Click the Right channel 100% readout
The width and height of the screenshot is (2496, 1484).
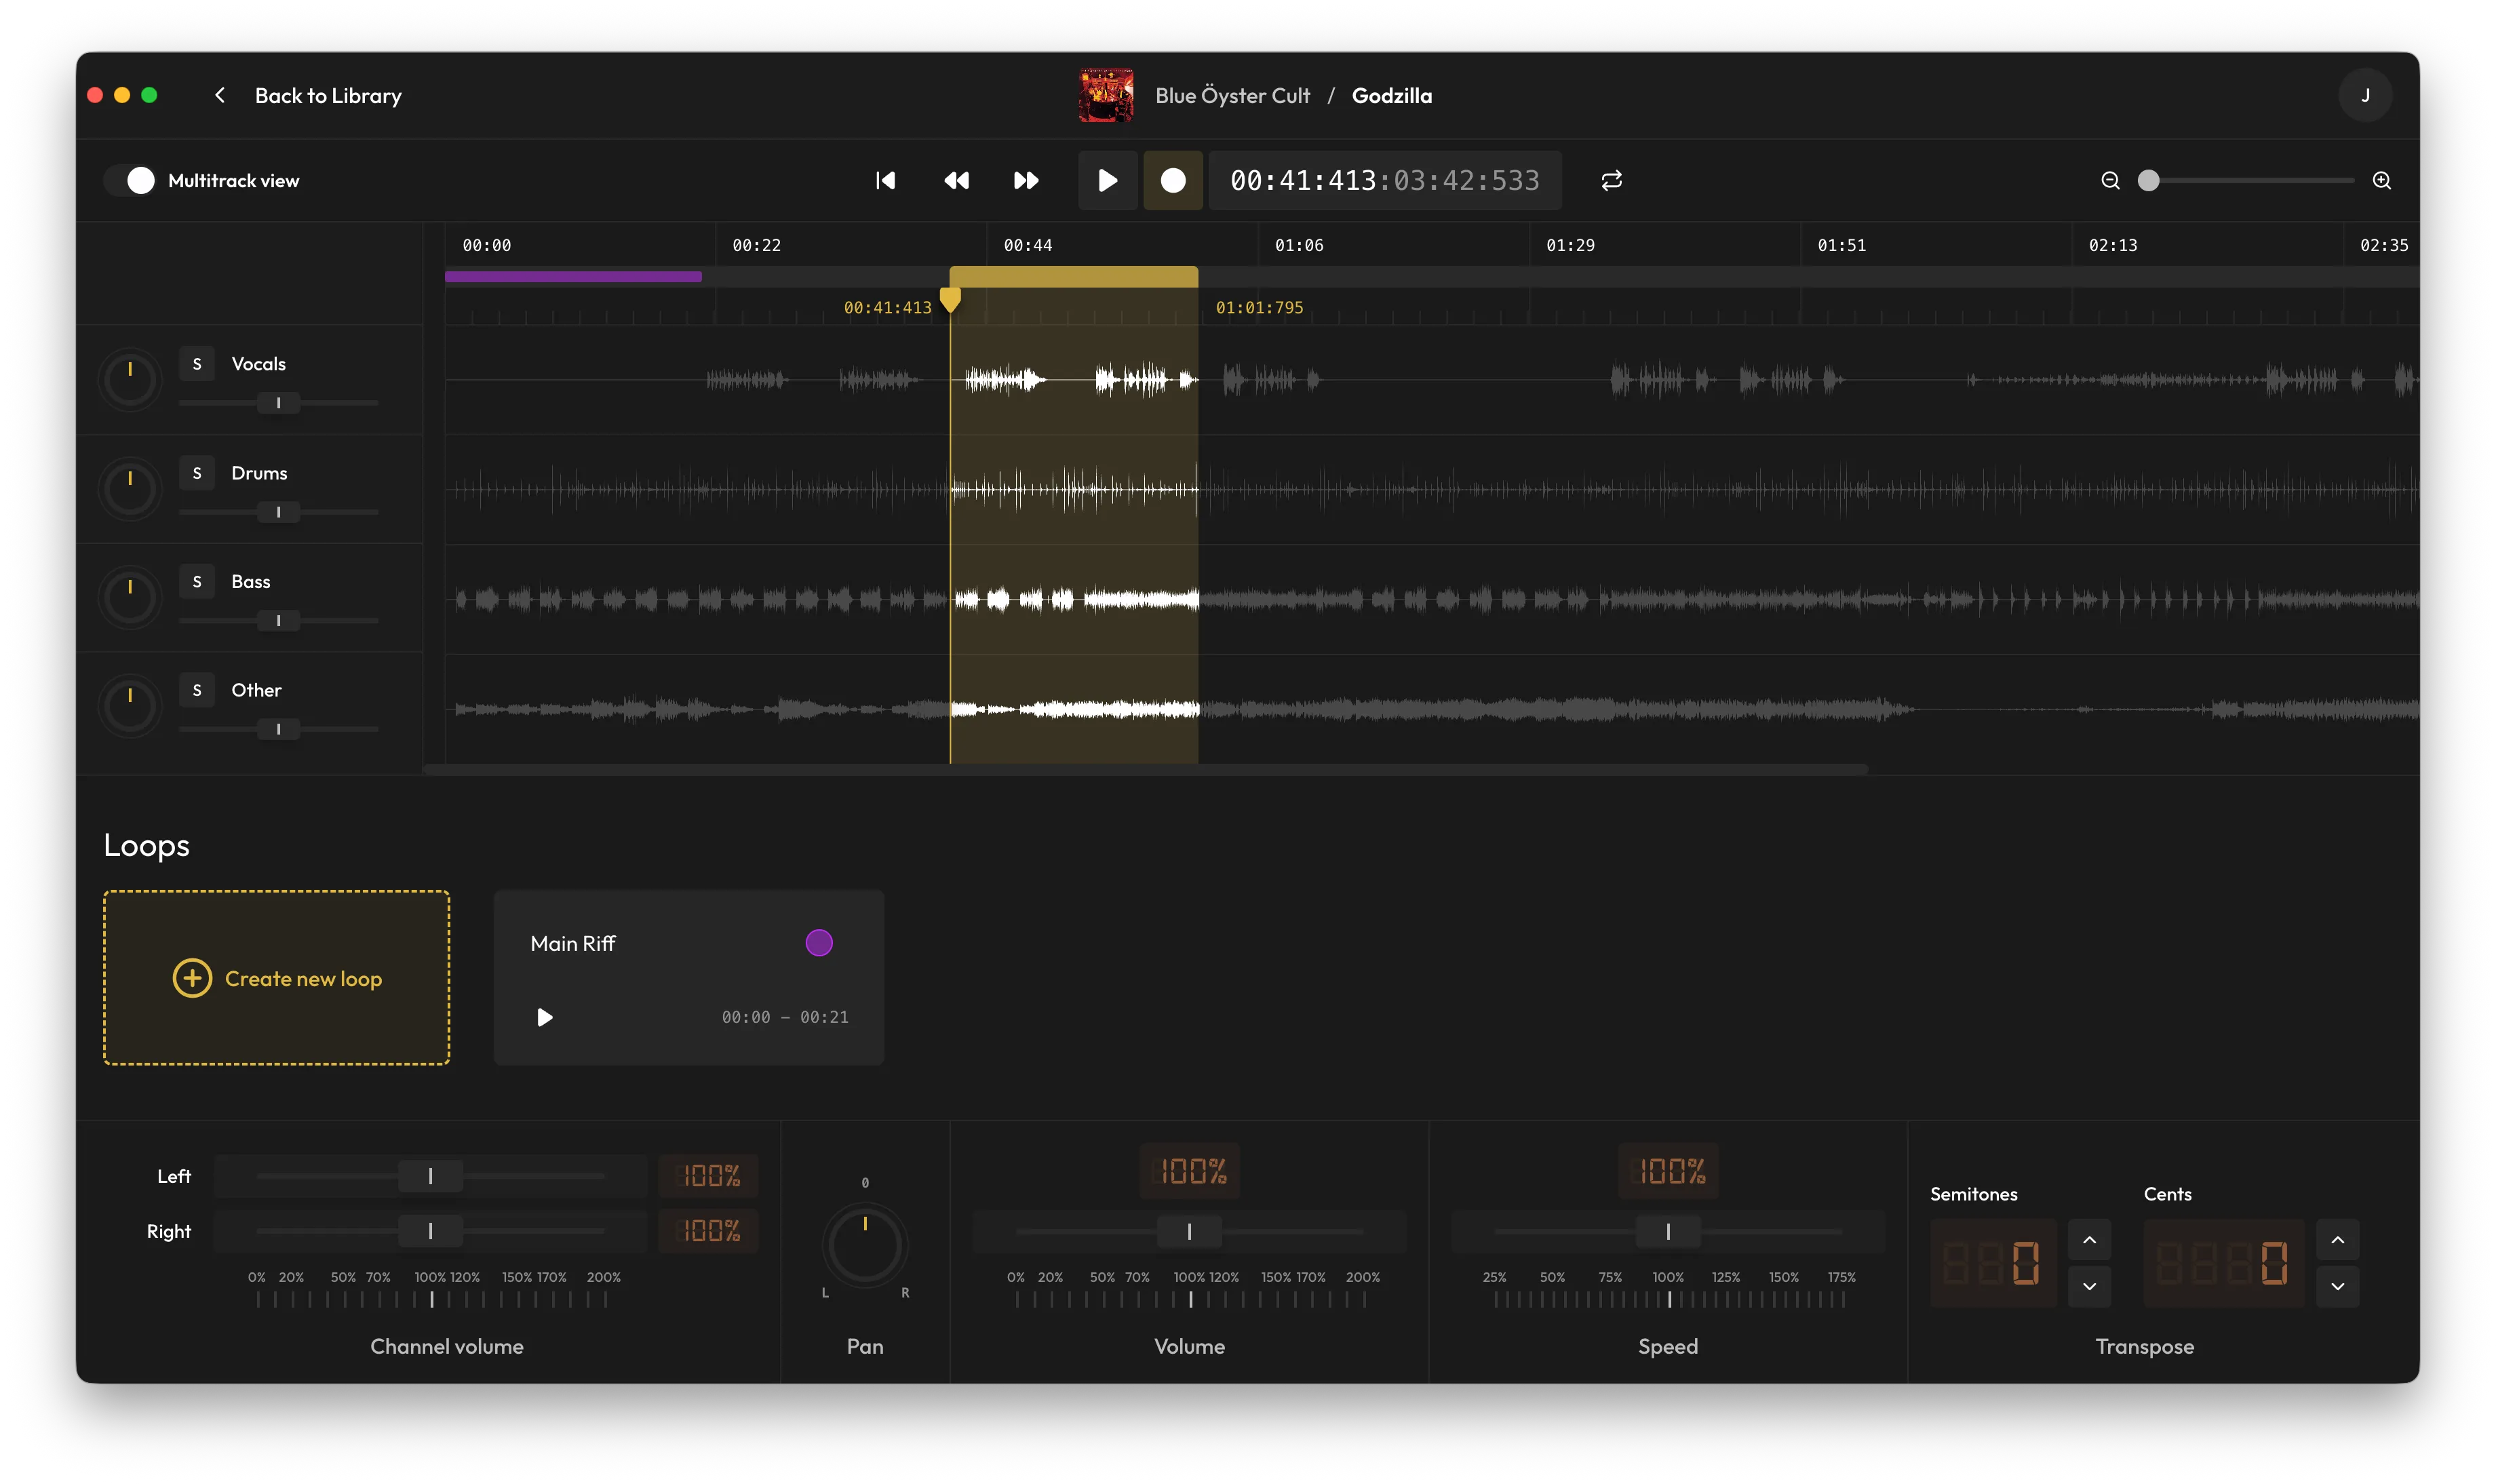click(708, 1231)
